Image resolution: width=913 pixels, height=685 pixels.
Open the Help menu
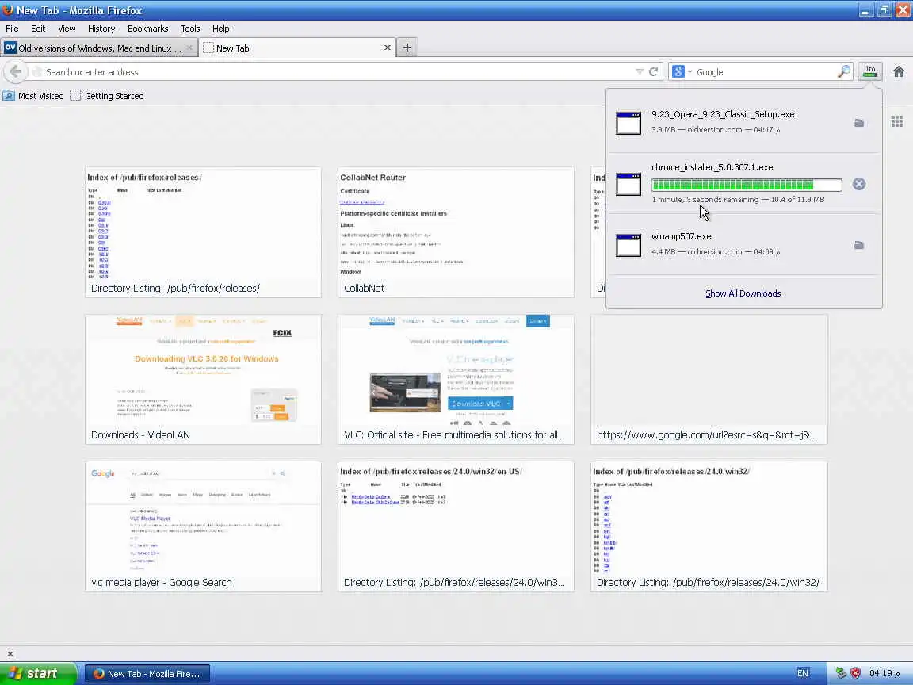[220, 29]
